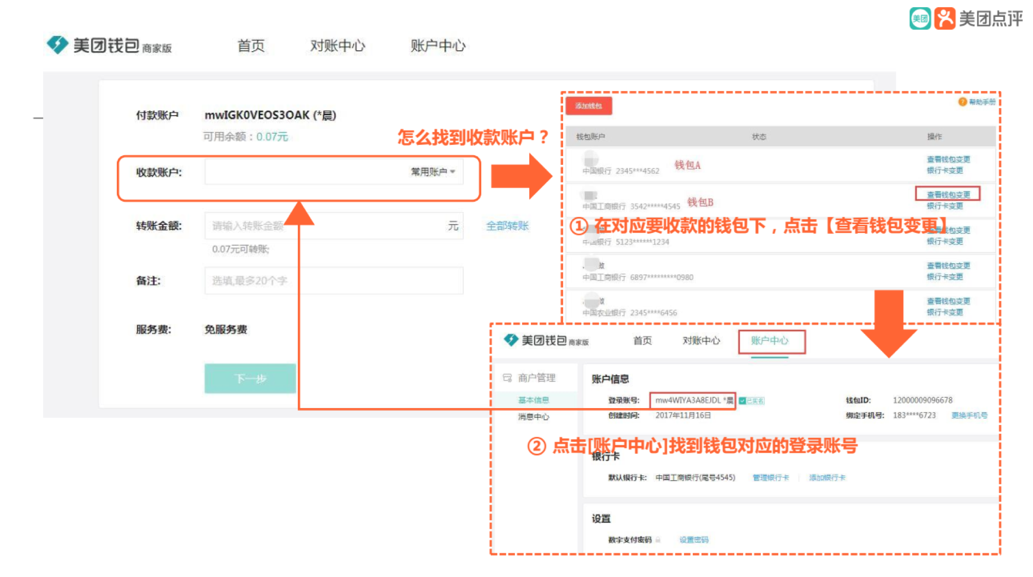Click 查看钱包变更 for 钱包A row
This screenshot has width=1033, height=577.
point(948,159)
